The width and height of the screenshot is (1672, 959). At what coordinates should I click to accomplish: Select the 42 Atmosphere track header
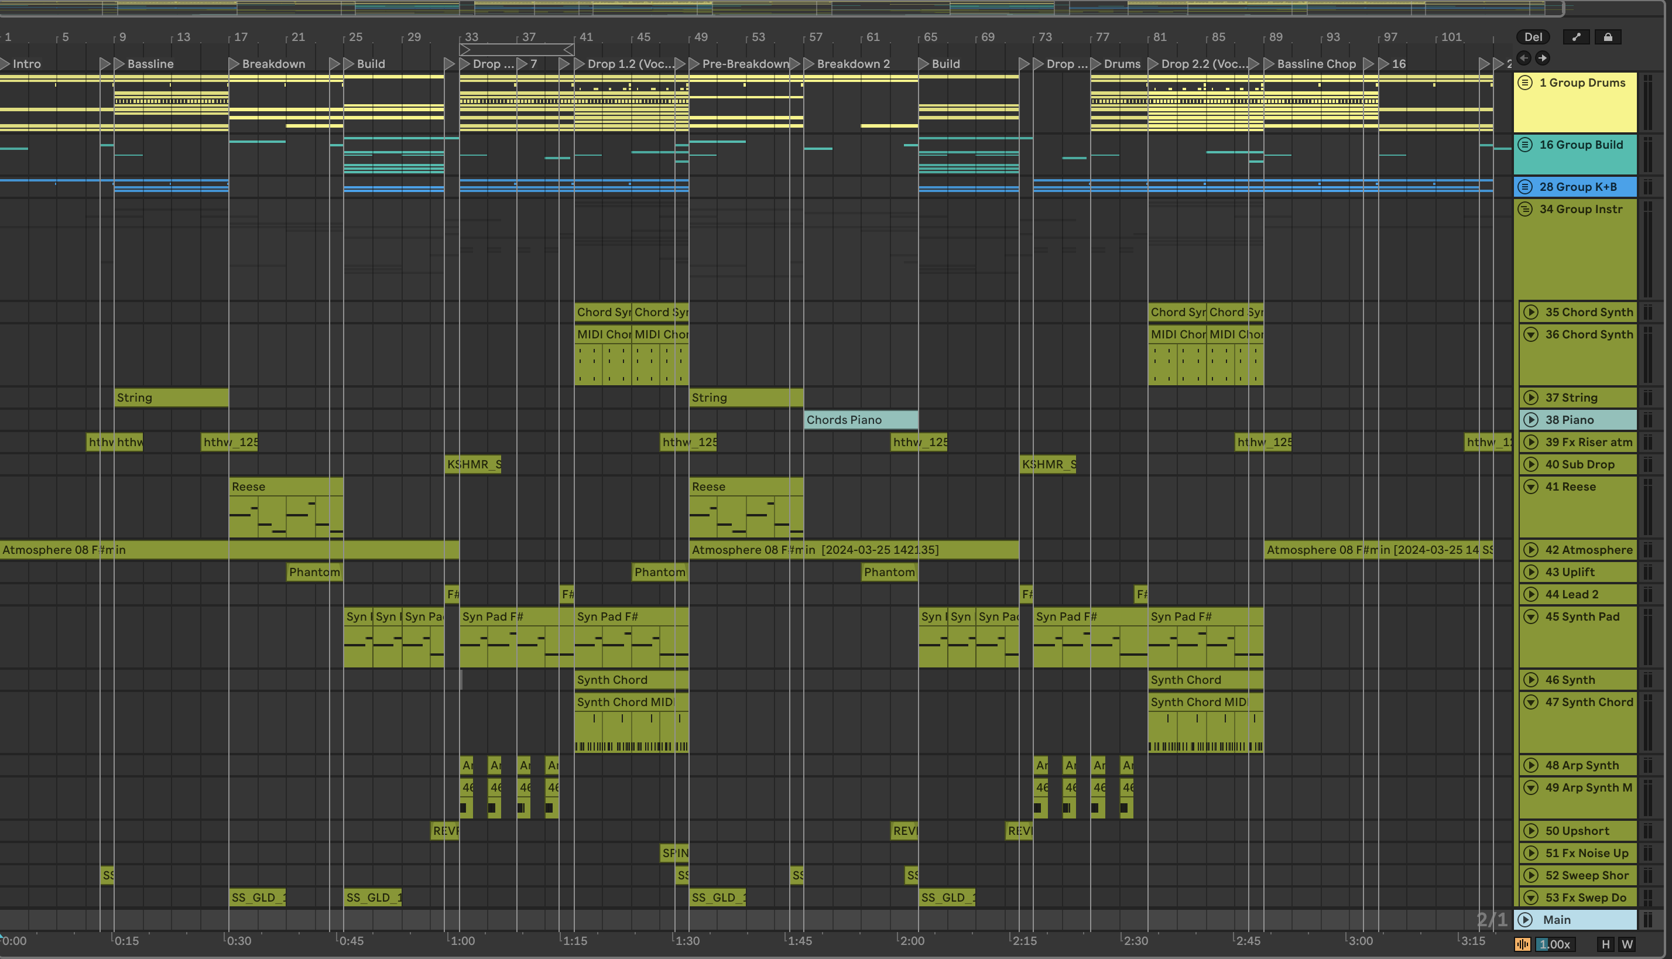point(1588,550)
